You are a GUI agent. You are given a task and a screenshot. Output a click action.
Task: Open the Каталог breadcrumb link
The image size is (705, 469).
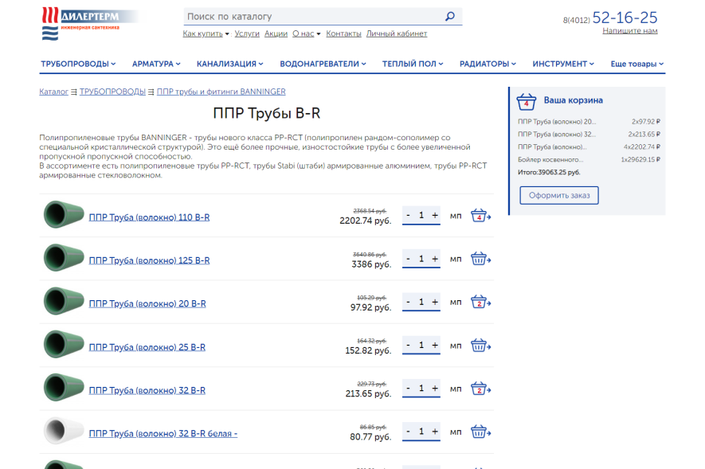pyautogui.click(x=53, y=92)
